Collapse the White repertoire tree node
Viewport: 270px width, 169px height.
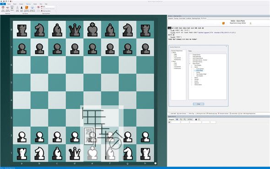click(172, 53)
